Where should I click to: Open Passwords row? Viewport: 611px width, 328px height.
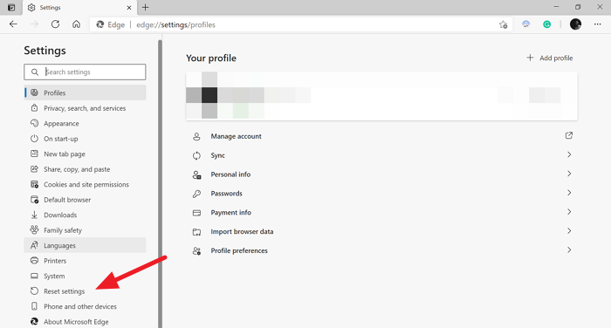pyautogui.click(x=382, y=193)
